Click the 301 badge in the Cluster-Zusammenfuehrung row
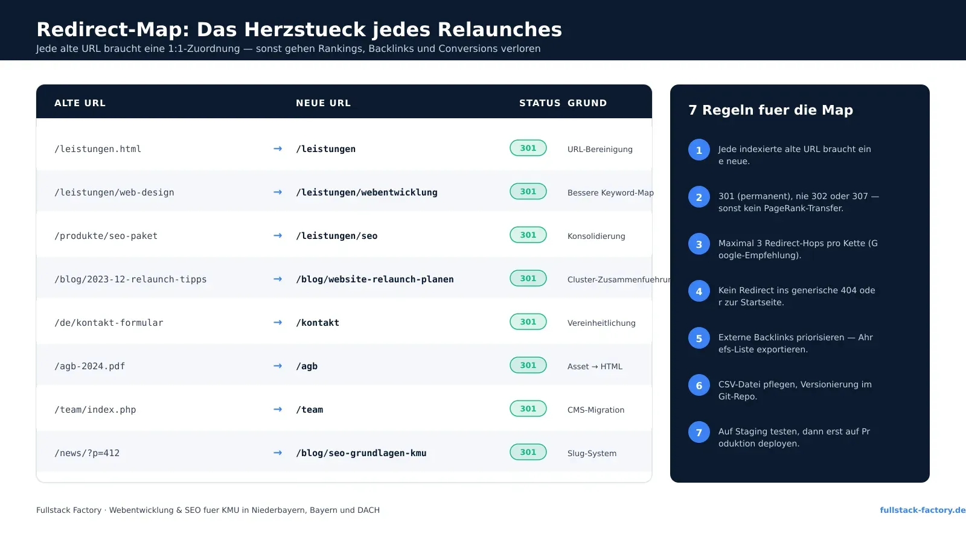Viewport: 966px width, 543px height. pyautogui.click(x=528, y=278)
